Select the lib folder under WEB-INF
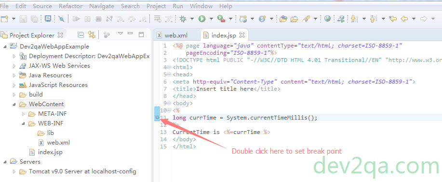This screenshot has height=182, width=442. [x=51, y=133]
